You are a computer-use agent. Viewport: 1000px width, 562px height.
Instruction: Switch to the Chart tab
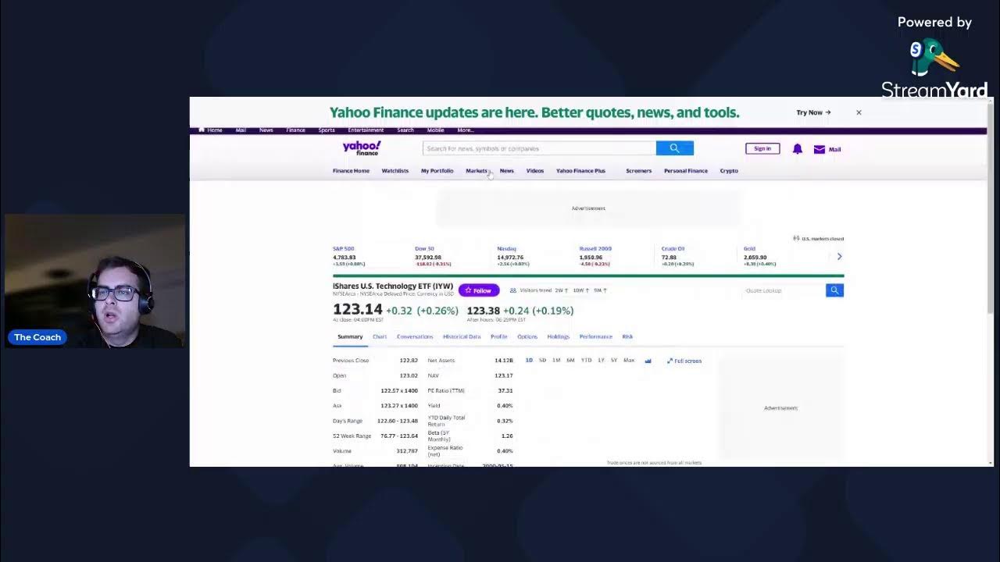379,336
